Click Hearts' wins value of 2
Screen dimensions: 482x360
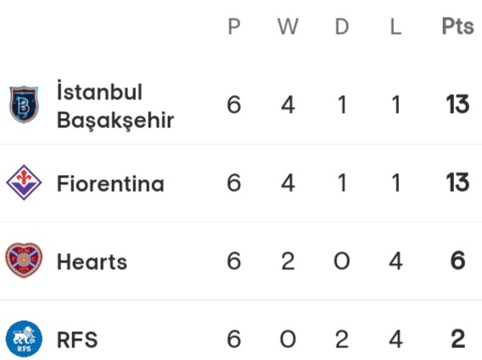pos(288,261)
